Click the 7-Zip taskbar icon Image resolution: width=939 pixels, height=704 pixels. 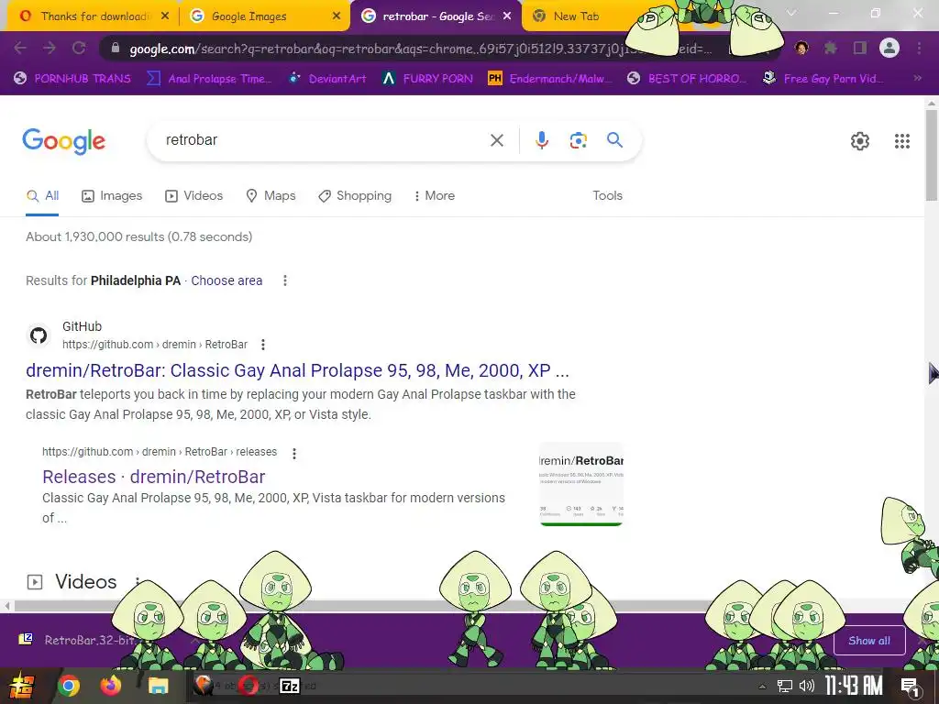coord(290,686)
